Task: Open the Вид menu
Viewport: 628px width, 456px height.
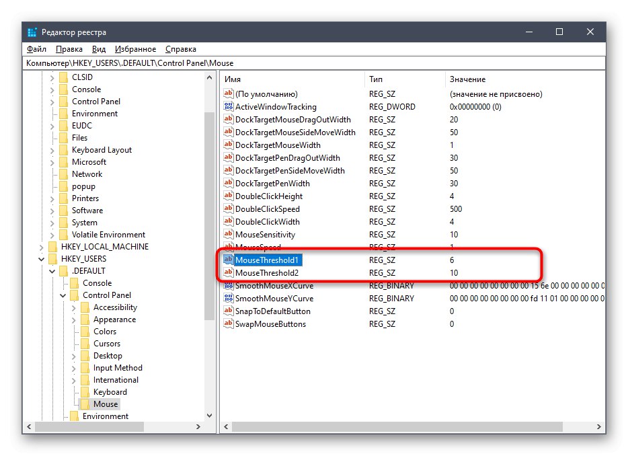Action: 99,49
